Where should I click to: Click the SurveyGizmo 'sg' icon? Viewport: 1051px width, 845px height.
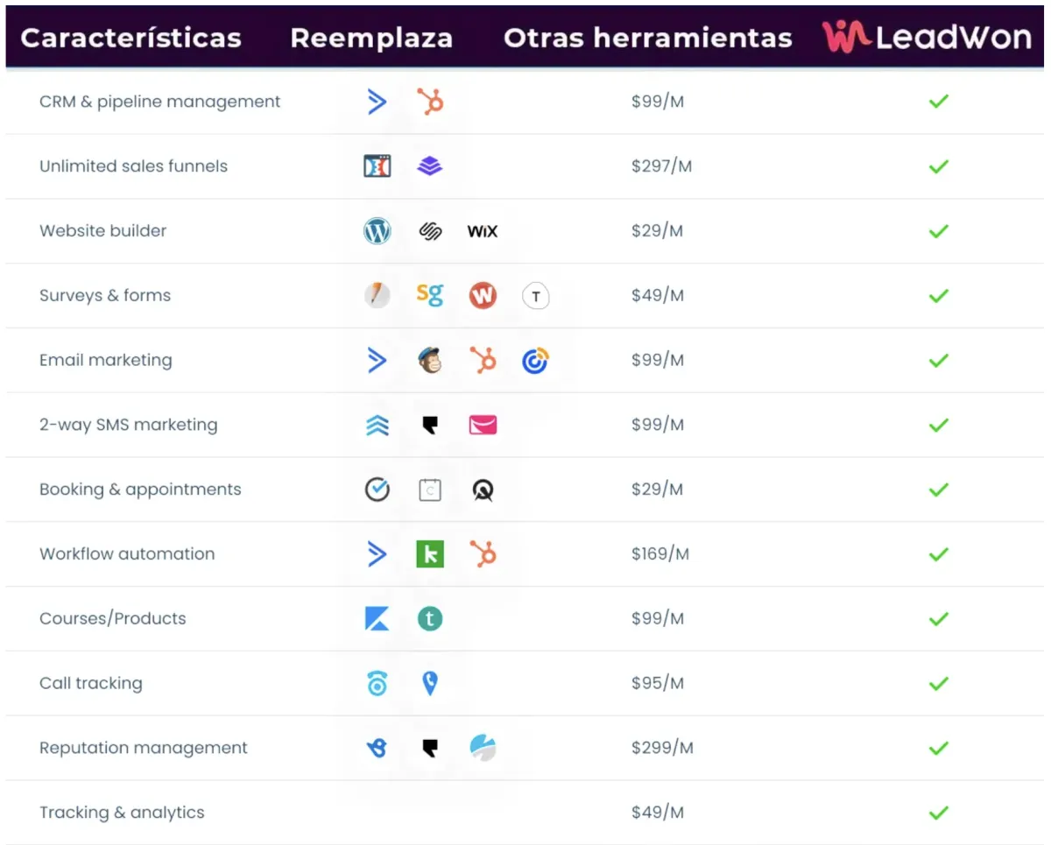(x=430, y=295)
